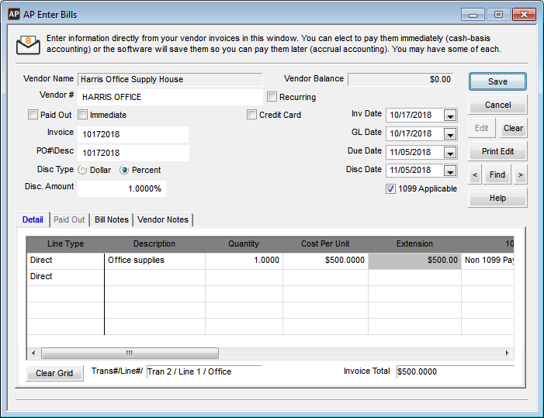This screenshot has height=418, width=544.
Task: Click the grid's left scroll arrow
Action: pos(33,353)
